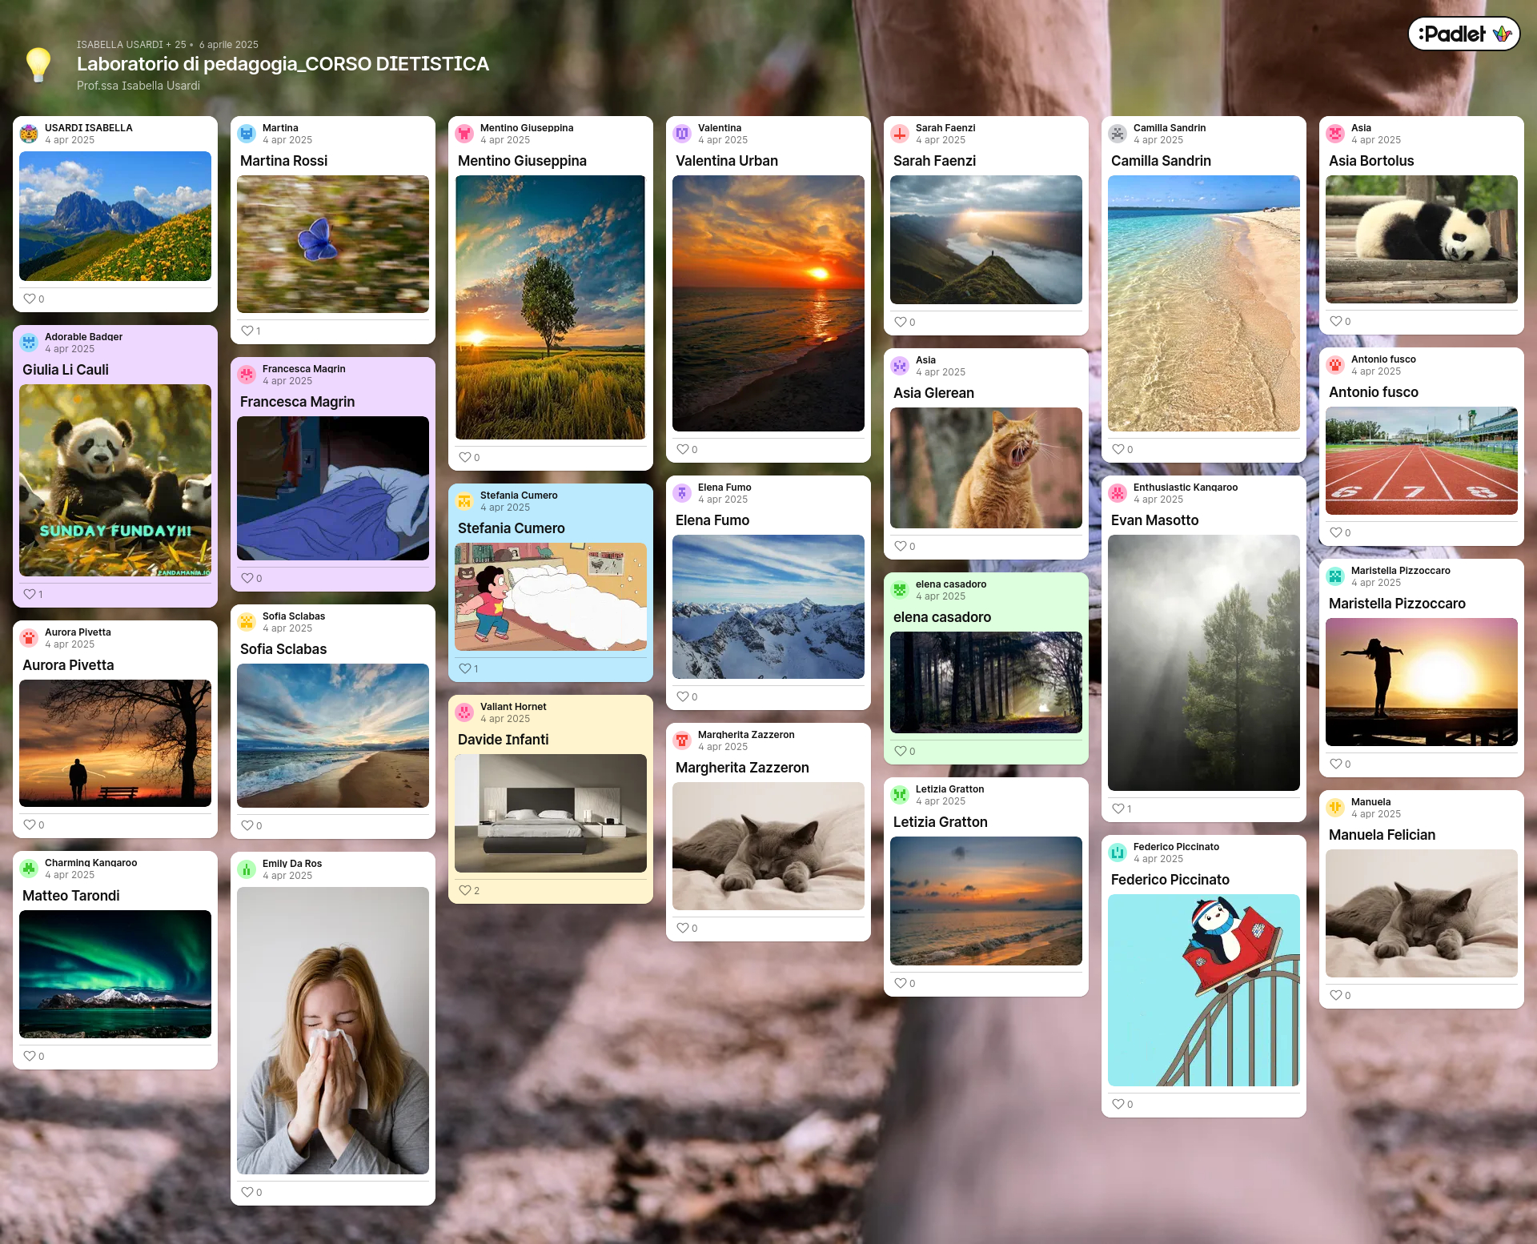Click the like count on Martina Rossi's butterfly post
Screen dimensions: 1537x1244
[x=251, y=331]
